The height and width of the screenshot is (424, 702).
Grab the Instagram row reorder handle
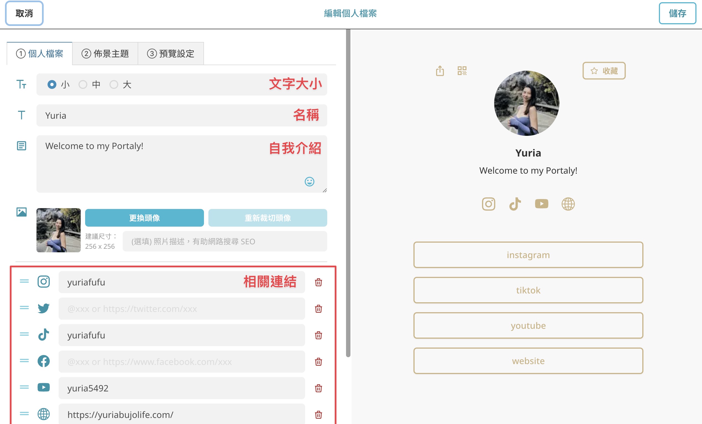pyautogui.click(x=24, y=281)
